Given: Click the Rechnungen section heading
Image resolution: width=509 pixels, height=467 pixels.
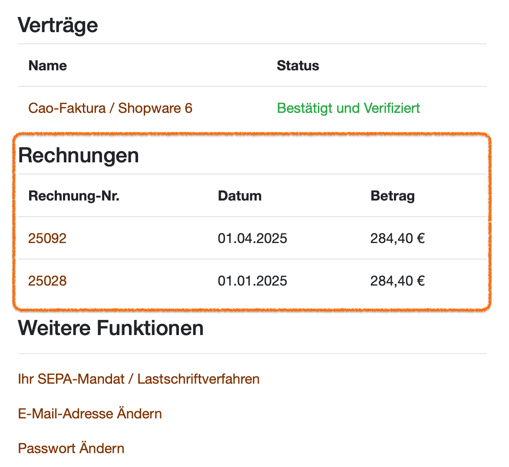Looking at the screenshot, I should (x=79, y=155).
